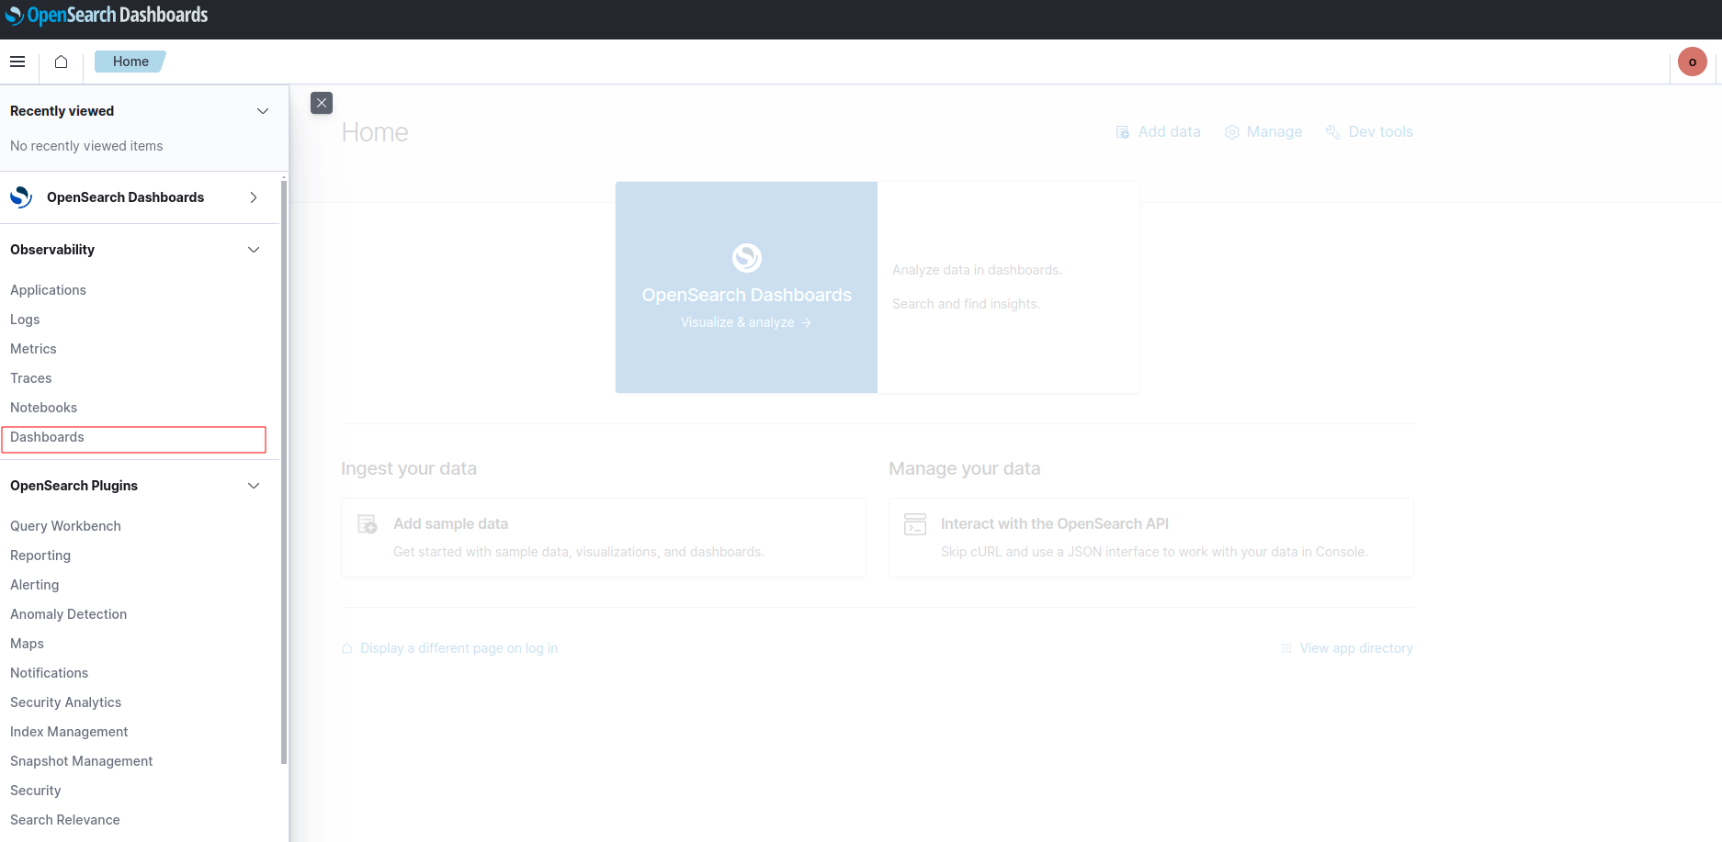Click 'Analyze data in dashboards.' text
The height and width of the screenshot is (842, 1722).
coord(977,270)
